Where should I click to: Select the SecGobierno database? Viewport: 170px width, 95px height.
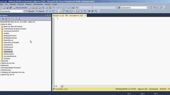[8, 49]
